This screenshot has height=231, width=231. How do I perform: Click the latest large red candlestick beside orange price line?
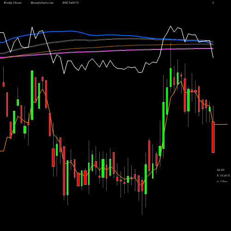213,137
